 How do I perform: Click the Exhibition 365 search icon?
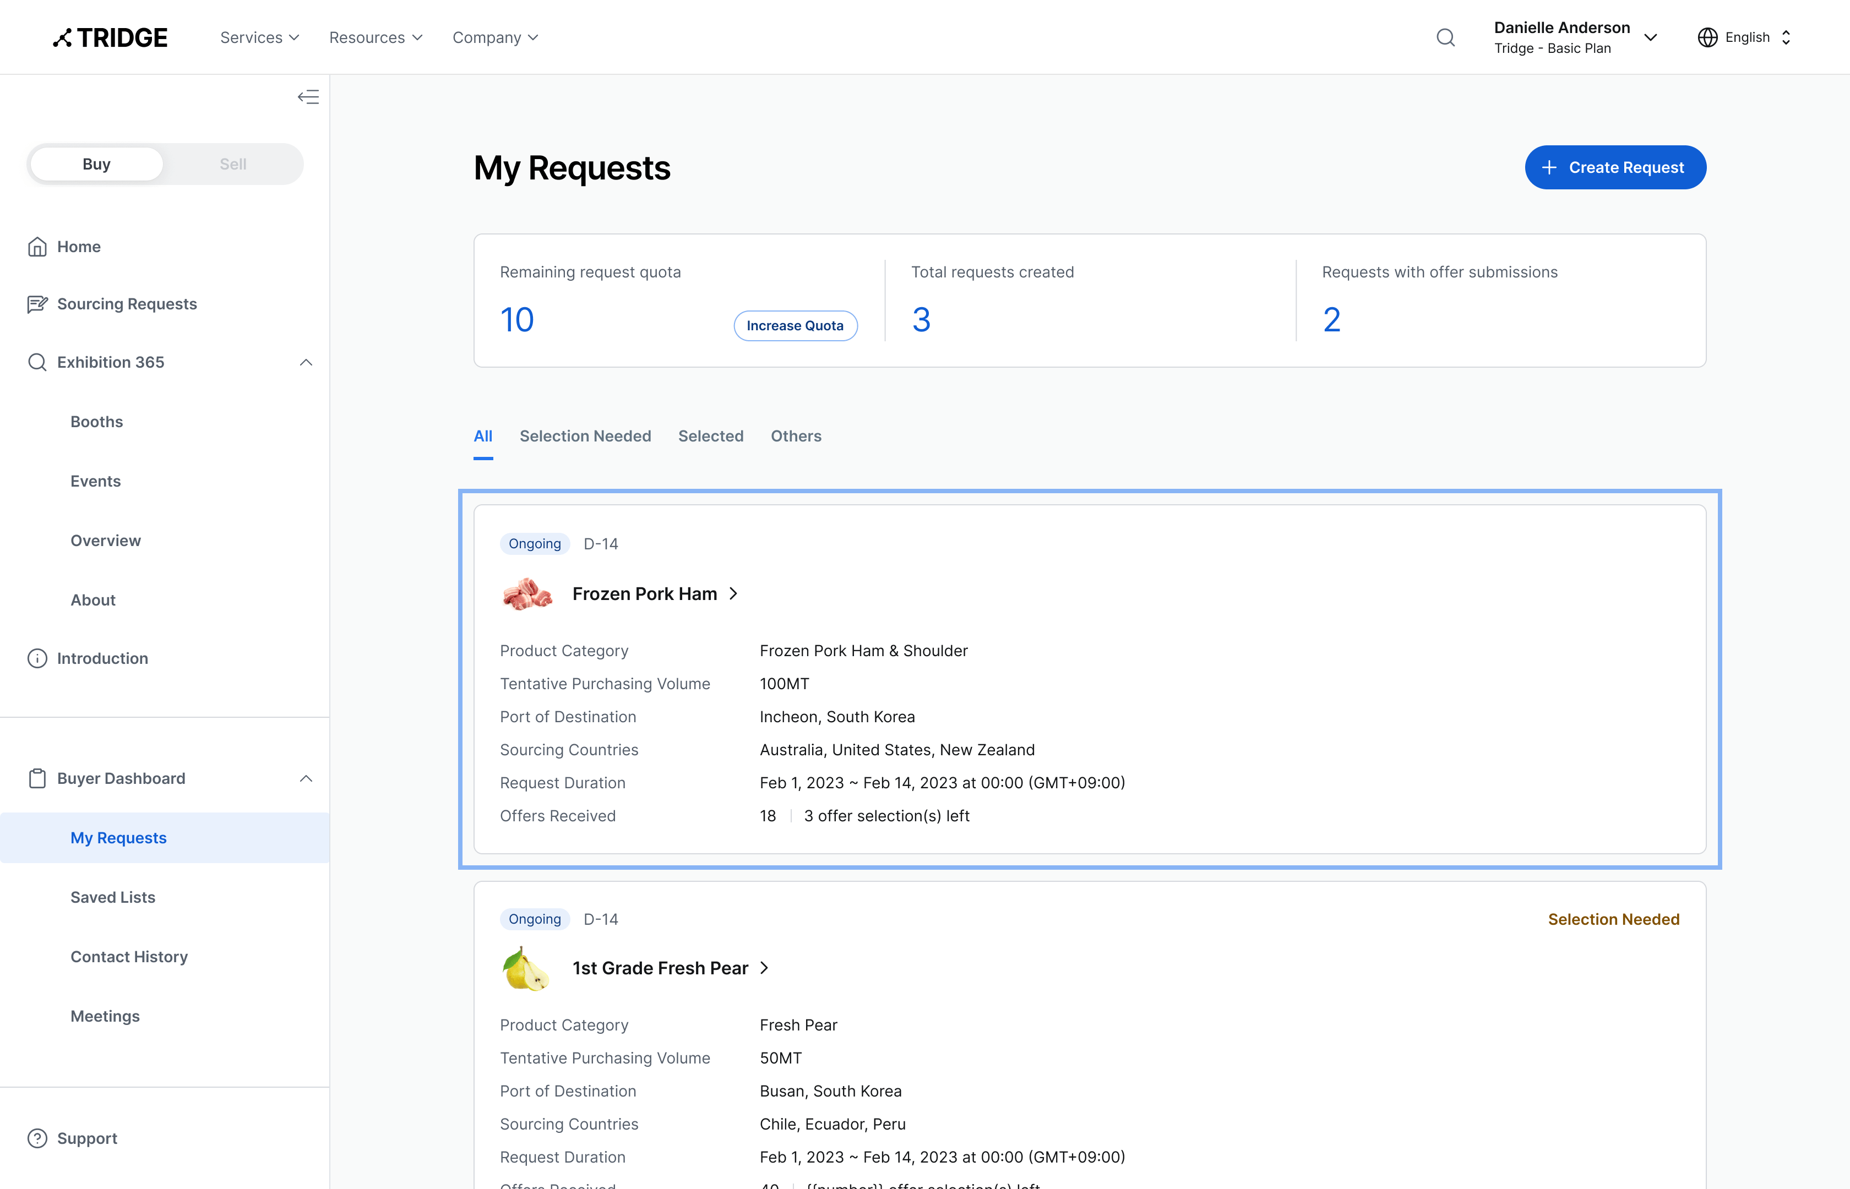pos(37,362)
